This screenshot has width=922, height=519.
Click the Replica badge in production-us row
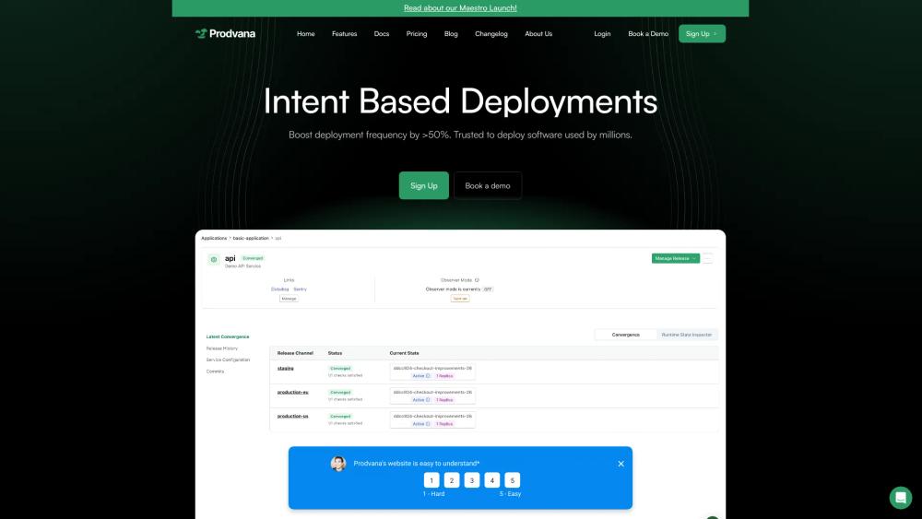point(444,424)
